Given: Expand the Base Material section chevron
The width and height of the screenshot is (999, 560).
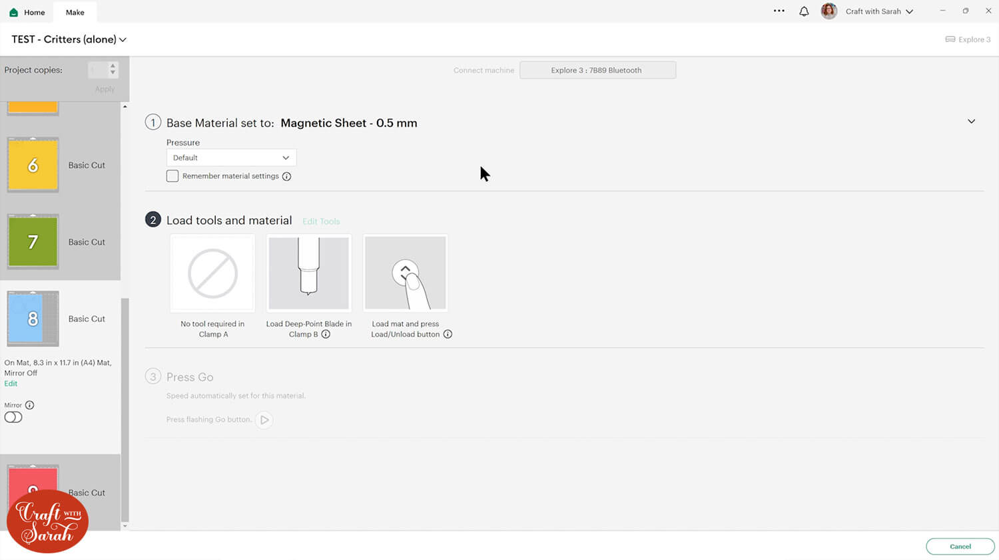Looking at the screenshot, I should coord(971,122).
